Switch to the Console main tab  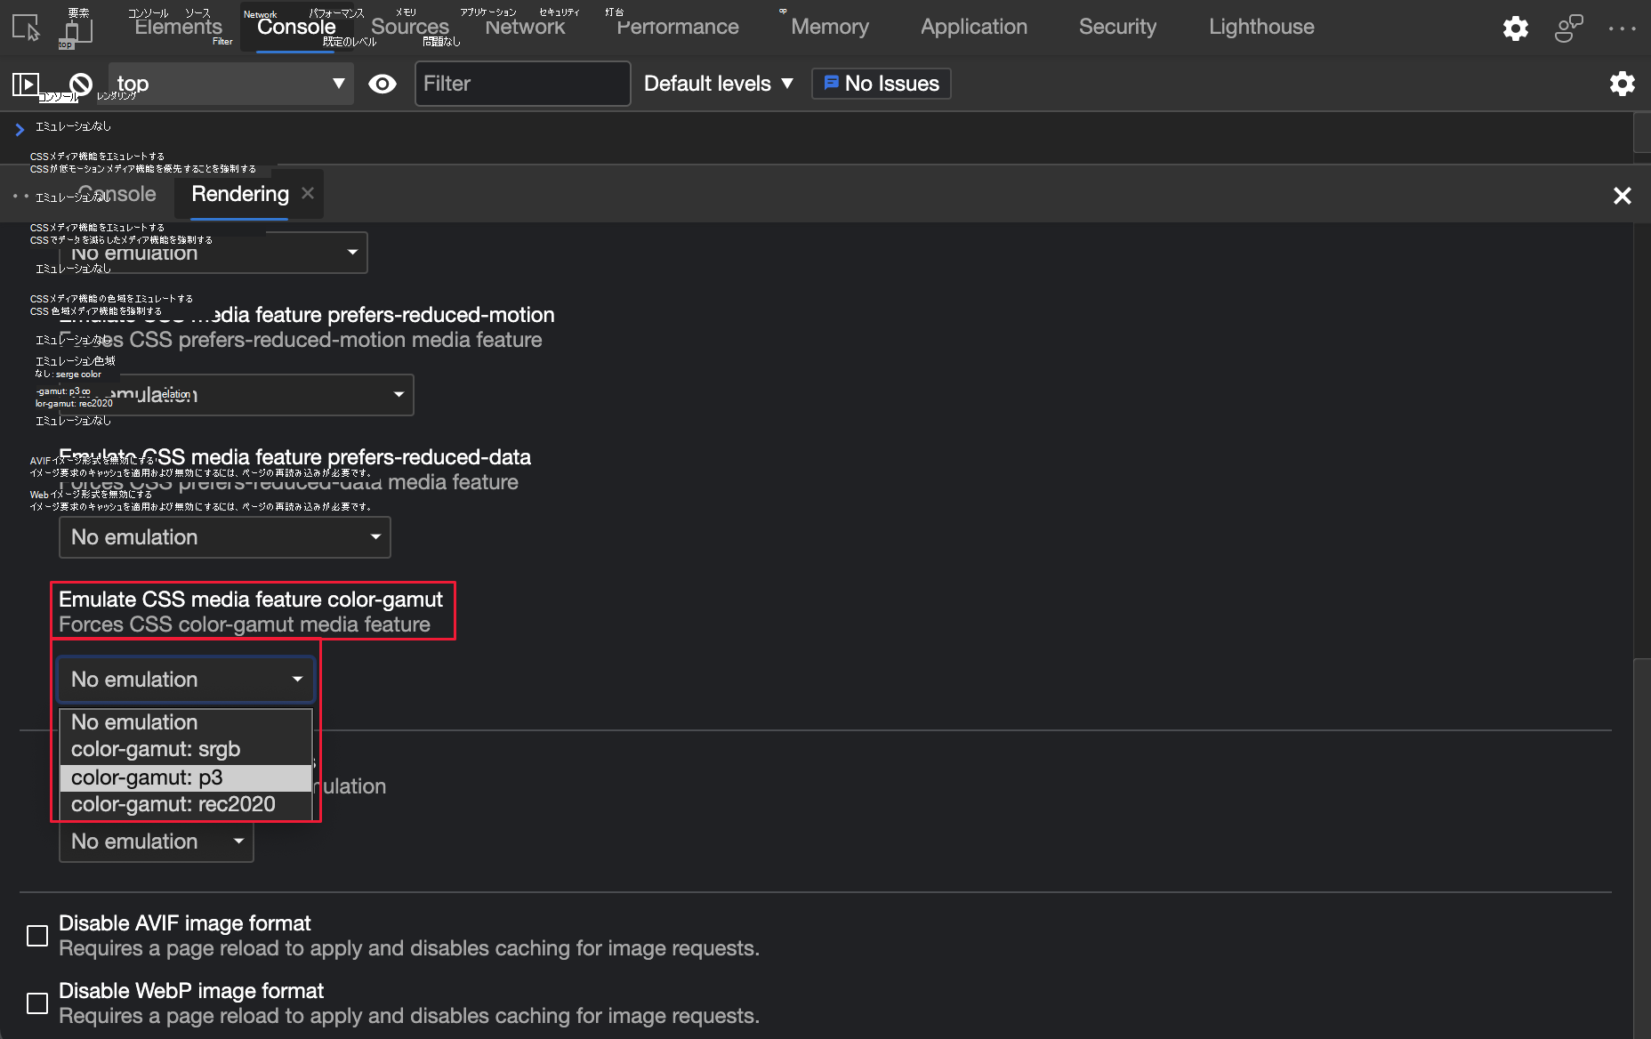point(296,27)
